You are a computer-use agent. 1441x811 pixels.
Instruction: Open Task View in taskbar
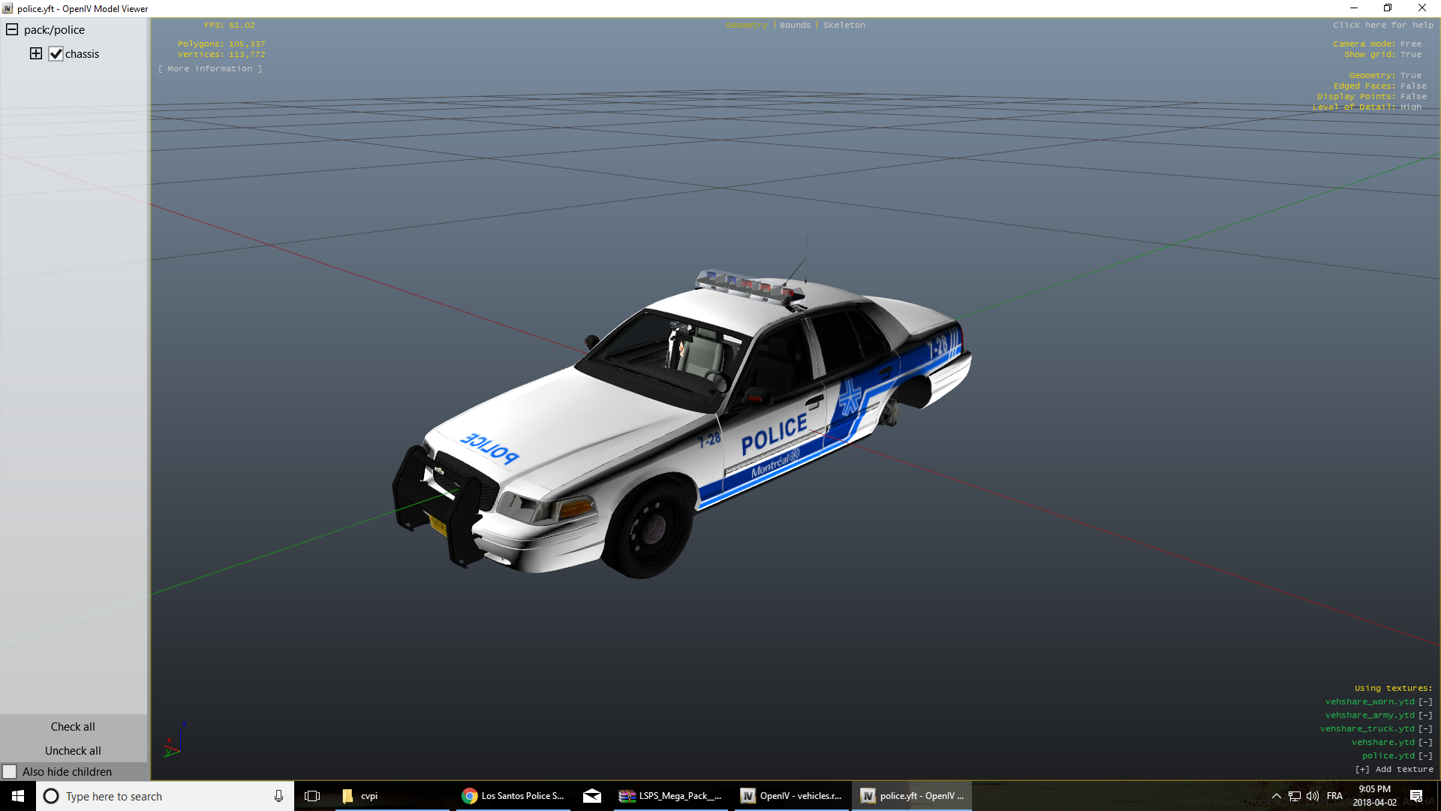click(312, 796)
